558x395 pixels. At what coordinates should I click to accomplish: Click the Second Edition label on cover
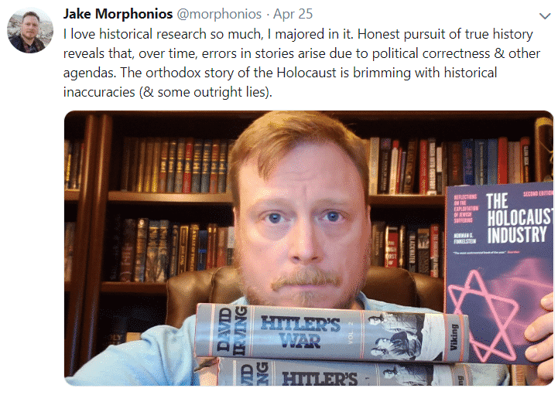tap(538, 193)
